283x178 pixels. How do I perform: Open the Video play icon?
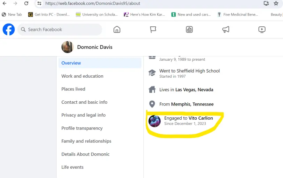(x=262, y=29)
